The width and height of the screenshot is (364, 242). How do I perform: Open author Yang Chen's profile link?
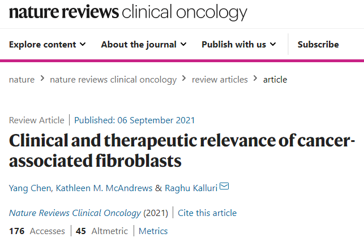(30, 188)
